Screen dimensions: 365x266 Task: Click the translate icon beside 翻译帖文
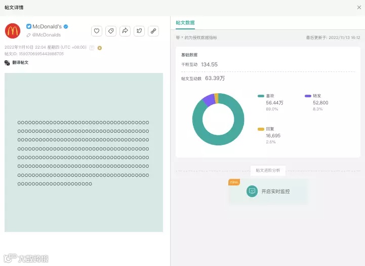coord(7,63)
